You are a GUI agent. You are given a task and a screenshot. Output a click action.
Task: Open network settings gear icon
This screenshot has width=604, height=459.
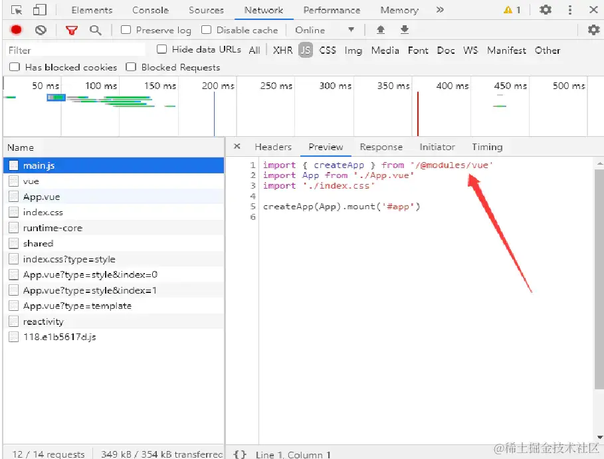593,30
